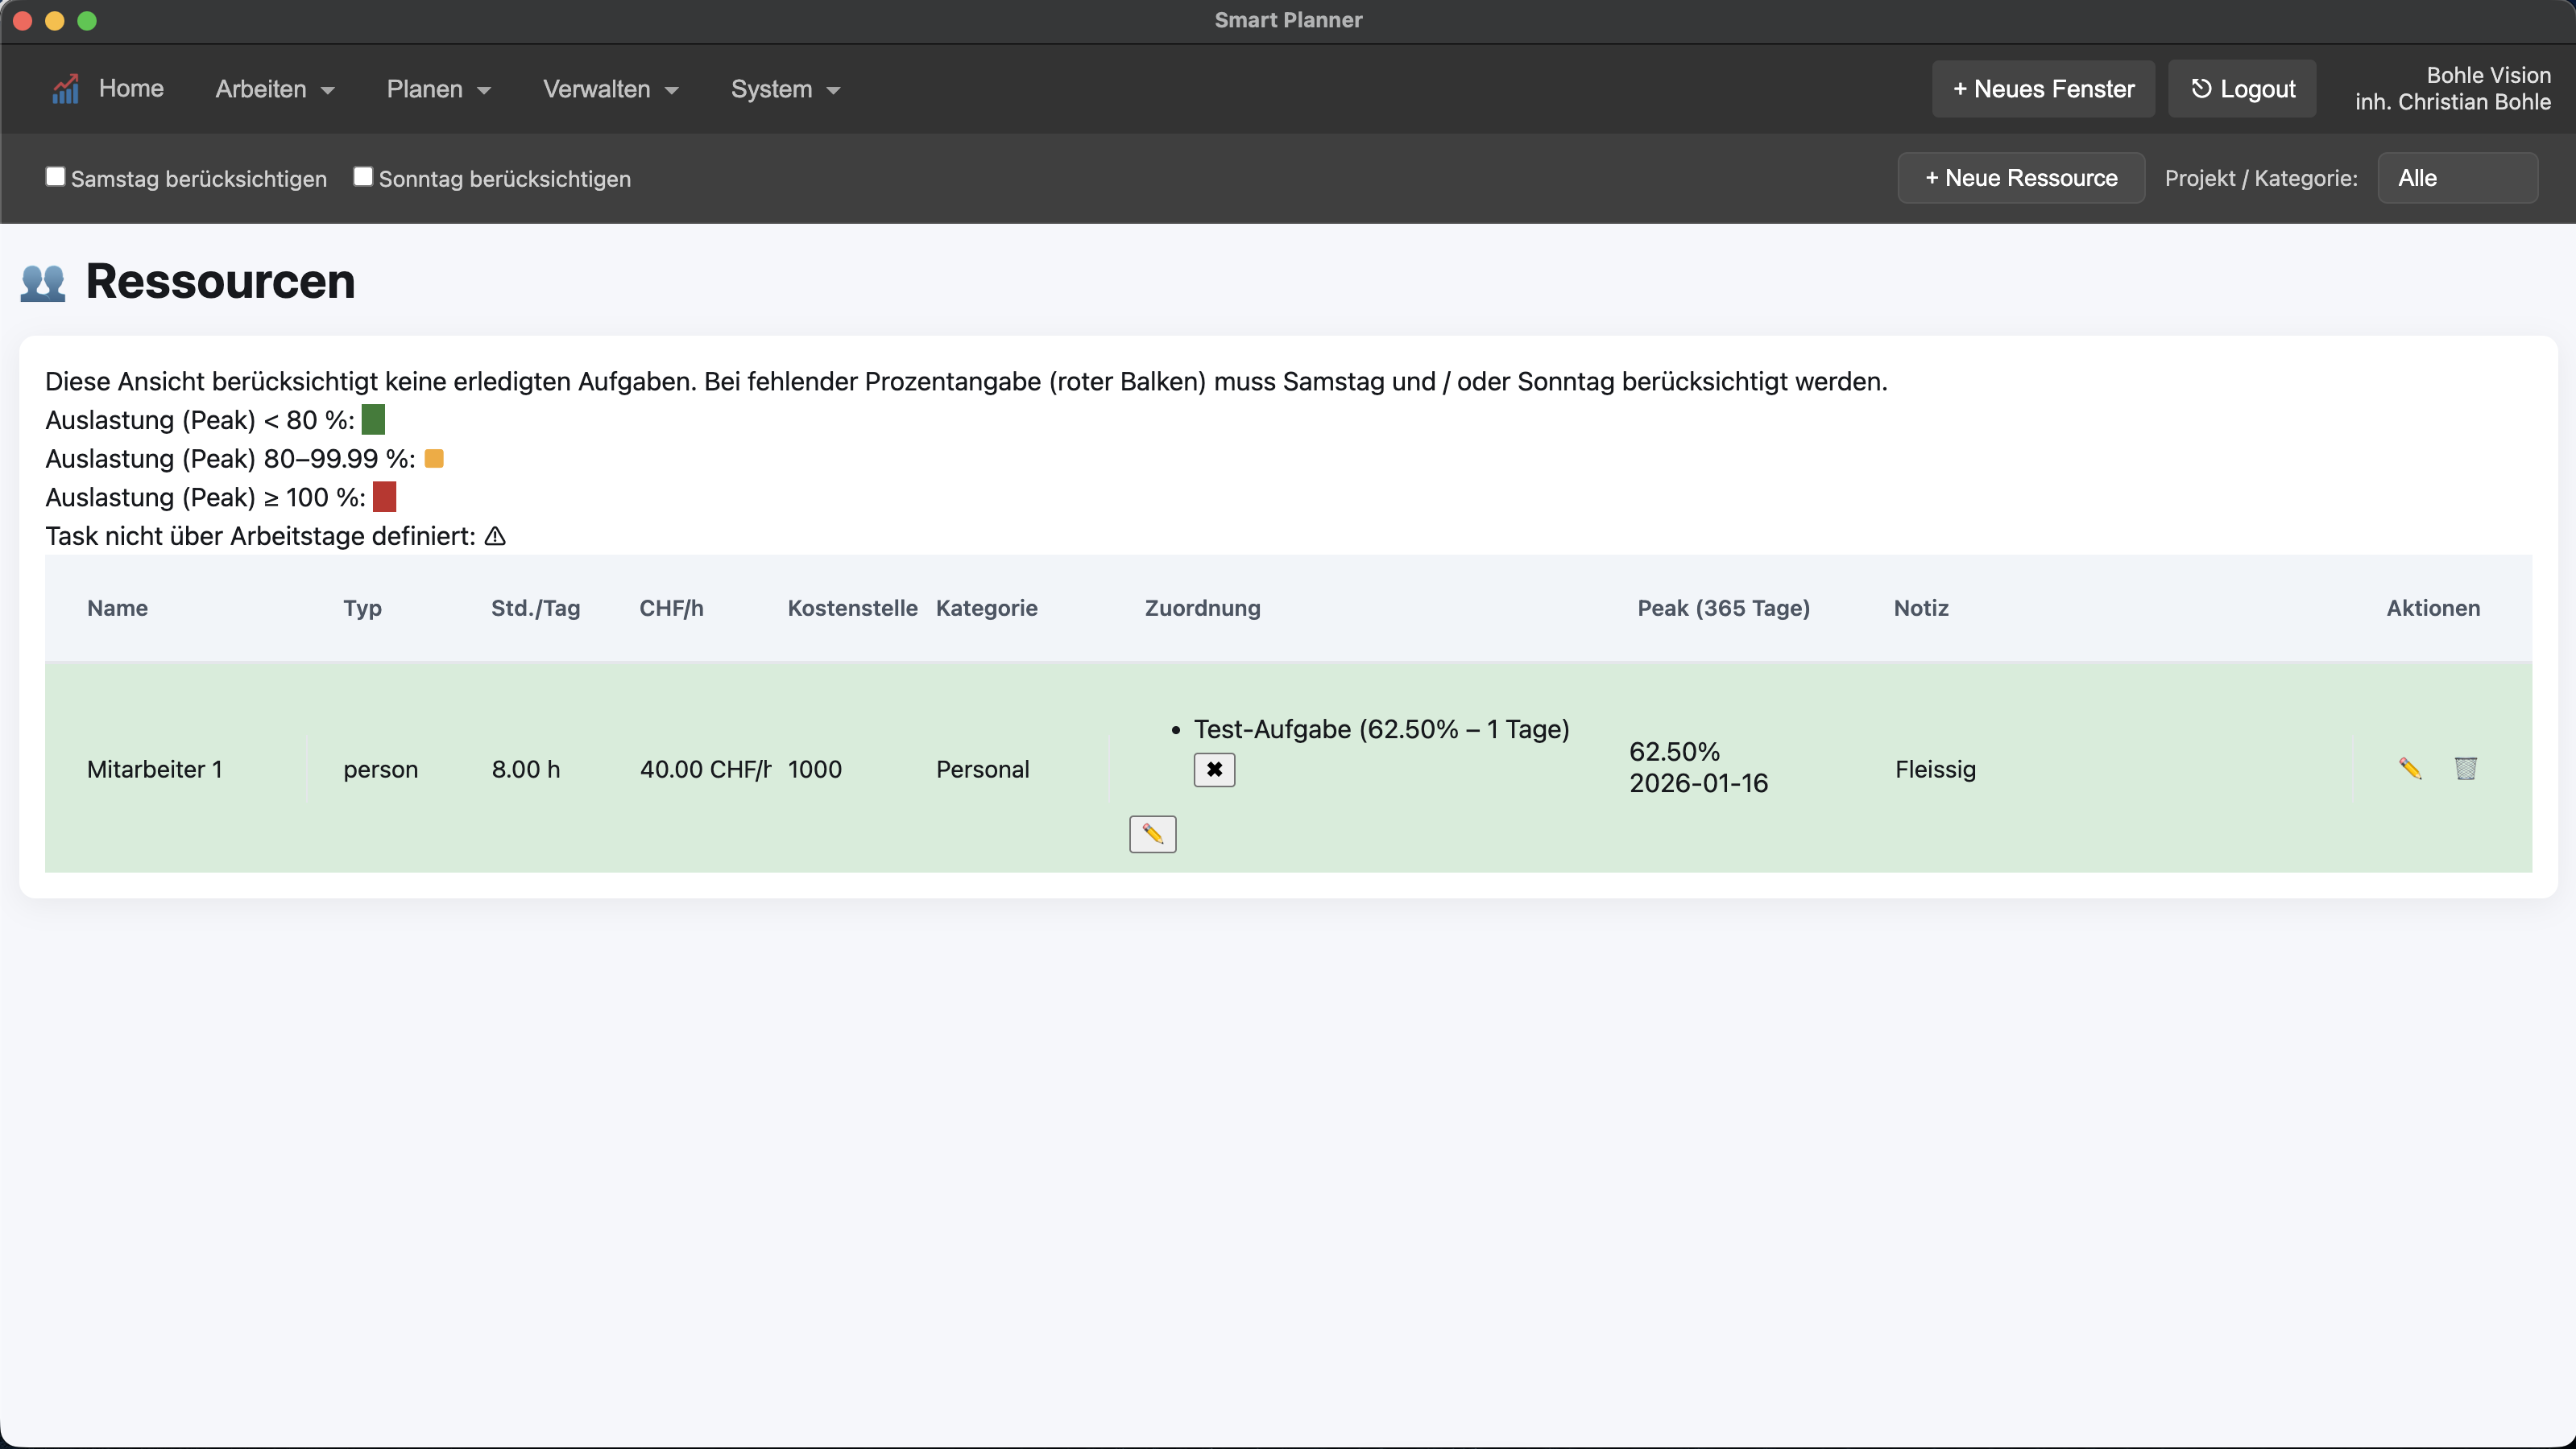Remove Test-Aufgabe assignment with X icon
The width and height of the screenshot is (2576, 1449).
(x=1214, y=770)
